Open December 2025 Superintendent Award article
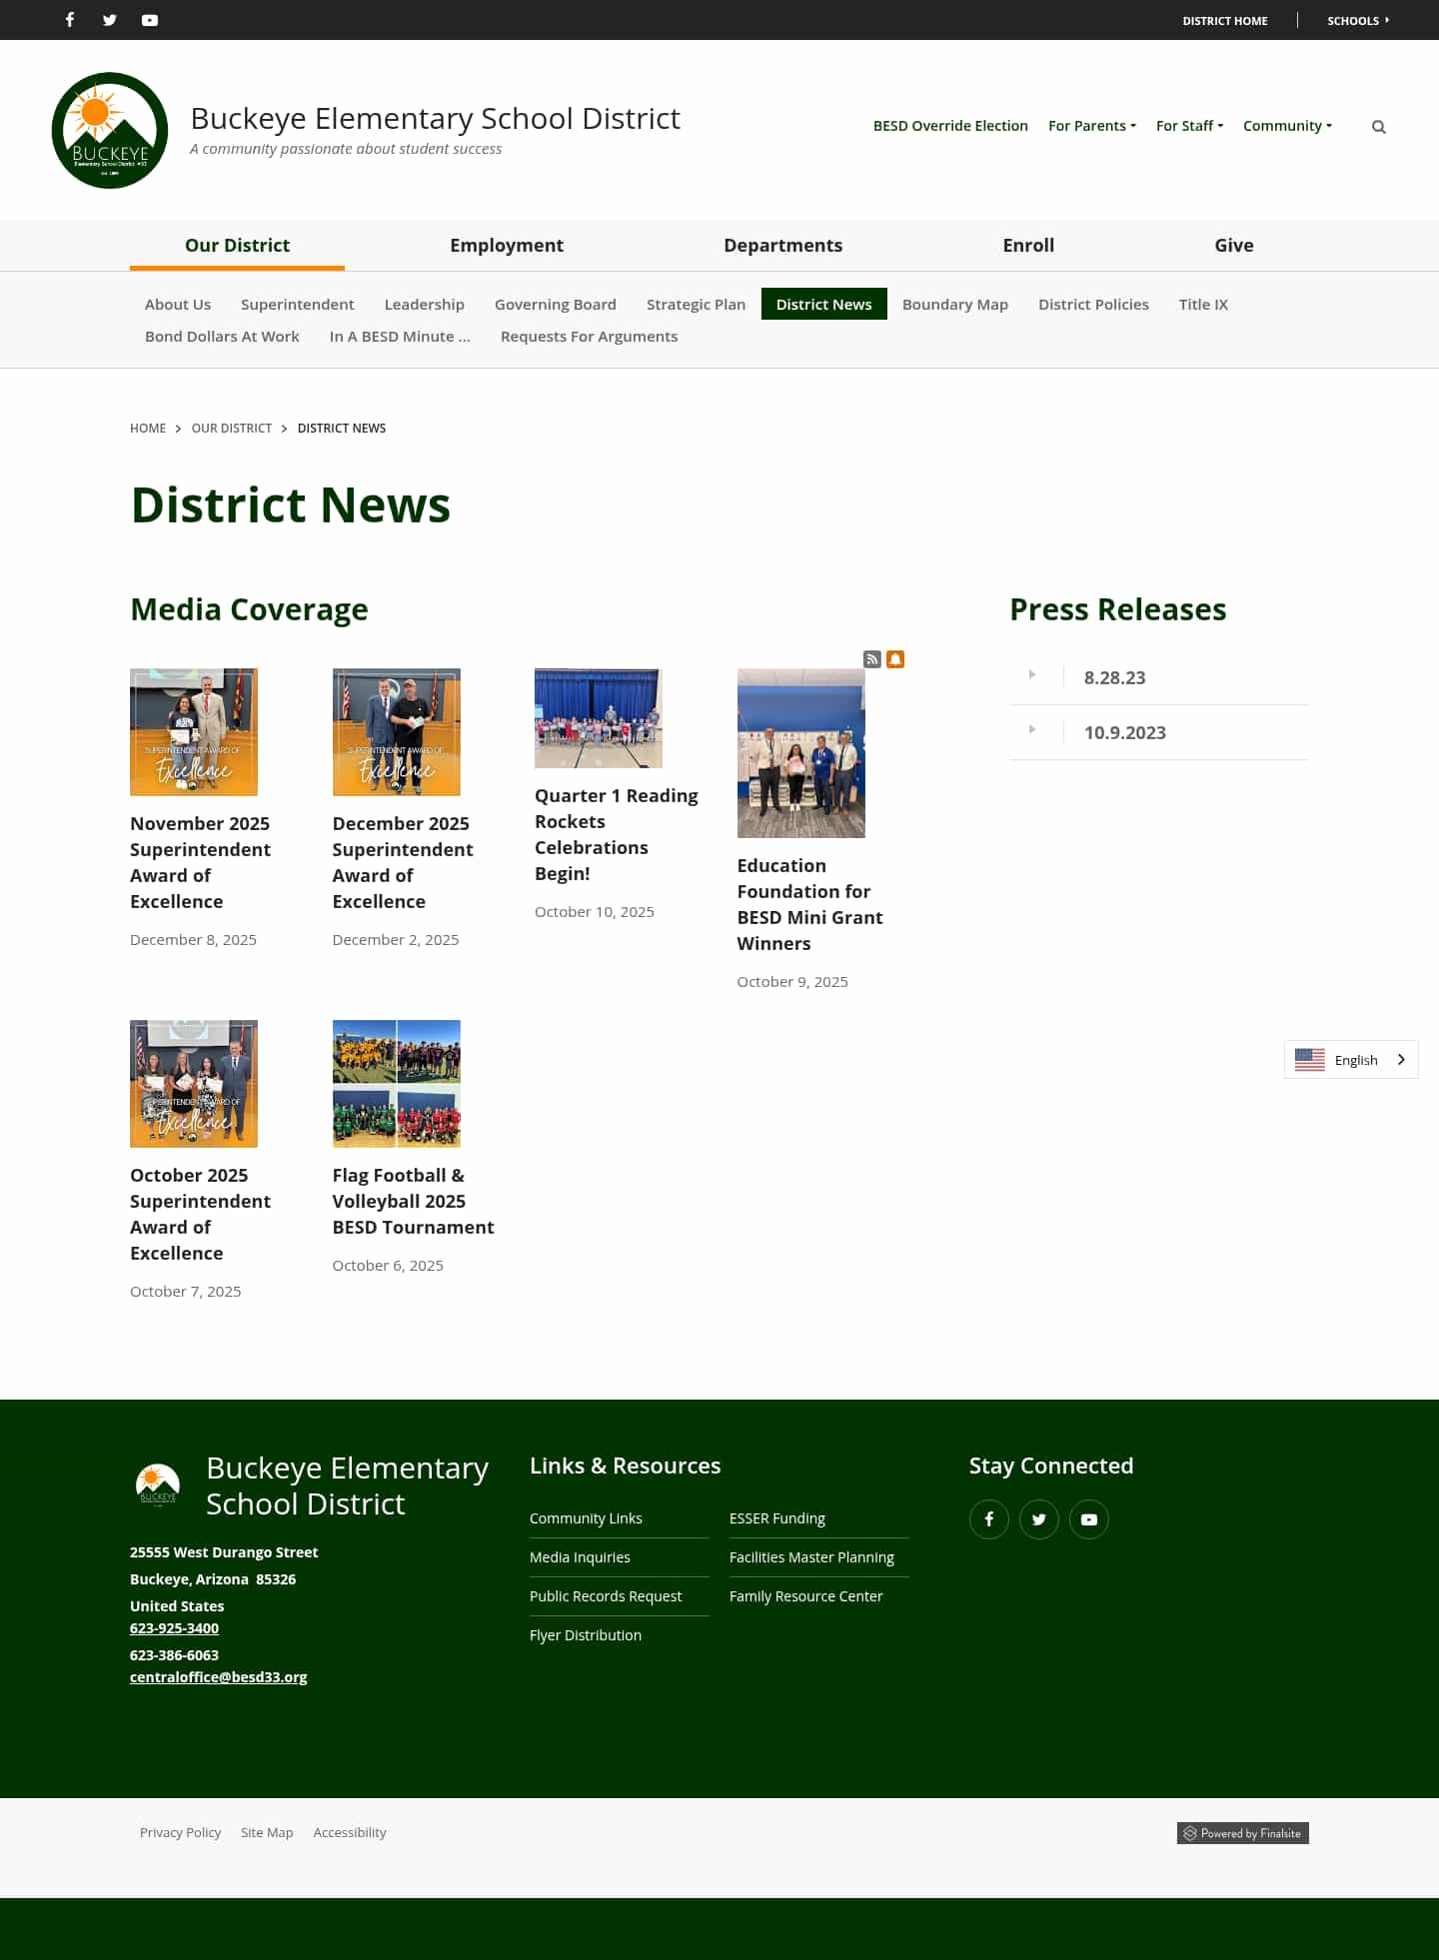Screen dimensions: 1439x1960 coord(403,862)
